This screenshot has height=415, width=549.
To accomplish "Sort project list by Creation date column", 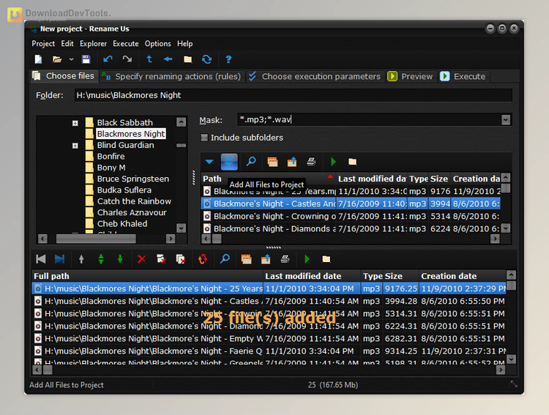I will (x=462, y=276).
